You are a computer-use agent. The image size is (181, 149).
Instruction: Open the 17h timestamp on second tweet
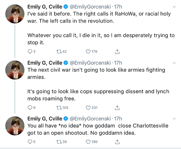tap(118, 63)
